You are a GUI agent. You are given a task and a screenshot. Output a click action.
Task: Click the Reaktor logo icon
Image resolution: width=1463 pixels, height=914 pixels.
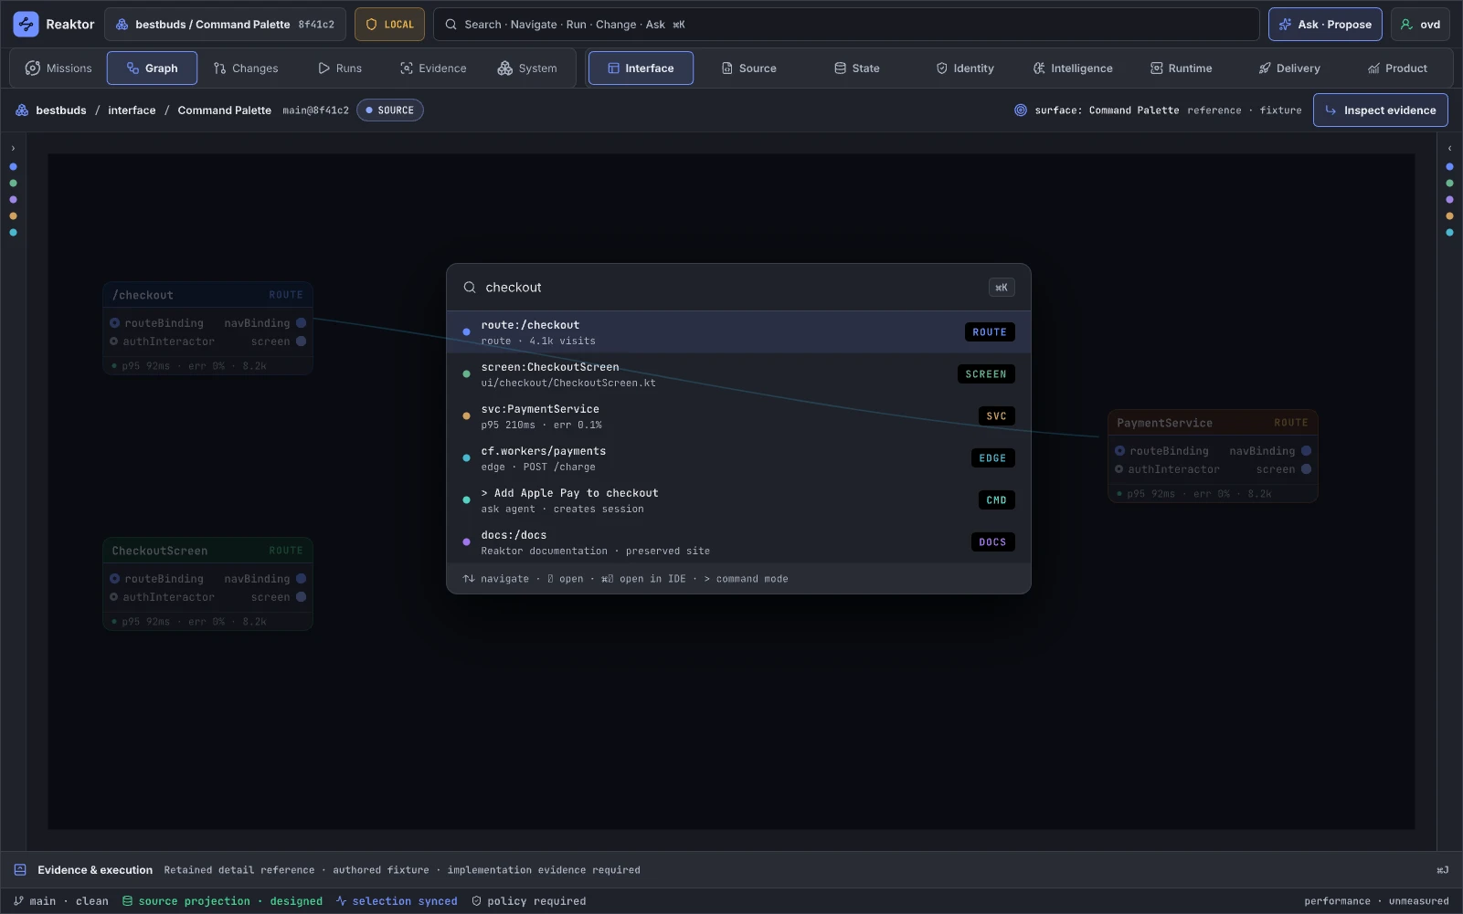pyautogui.click(x=26, y=25)
